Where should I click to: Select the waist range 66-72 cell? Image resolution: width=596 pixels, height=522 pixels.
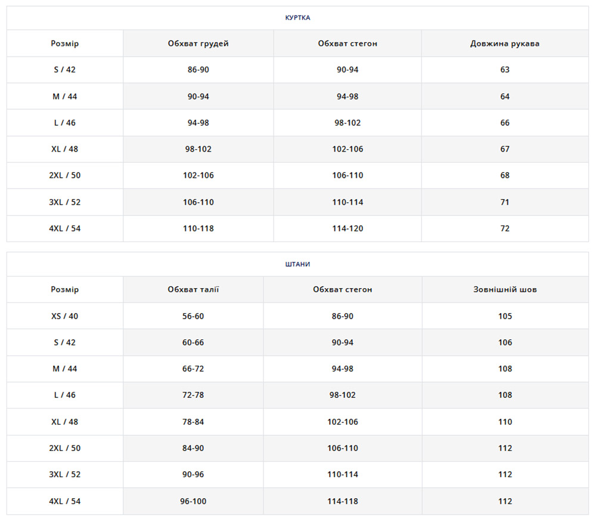click(193, 369)
